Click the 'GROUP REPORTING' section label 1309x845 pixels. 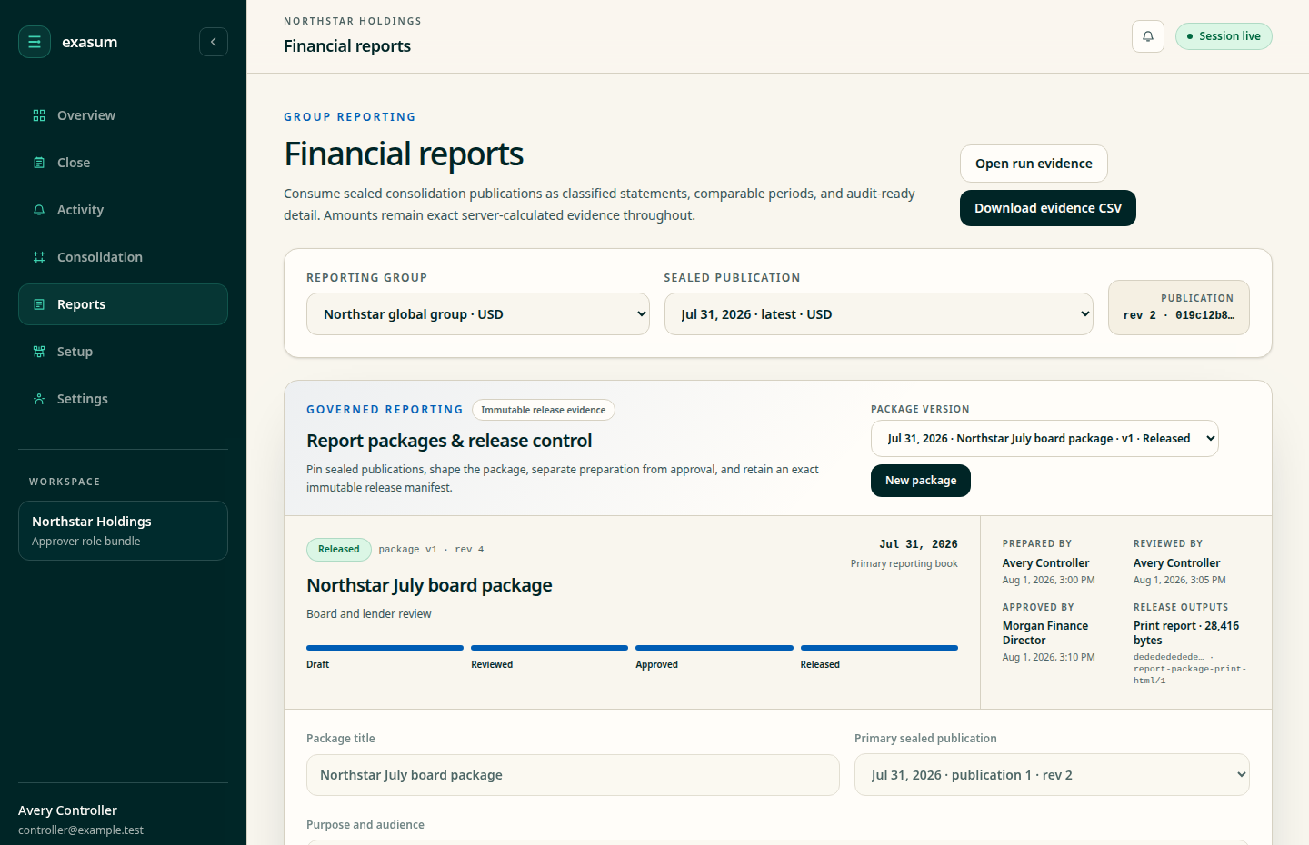pos(350,117)
